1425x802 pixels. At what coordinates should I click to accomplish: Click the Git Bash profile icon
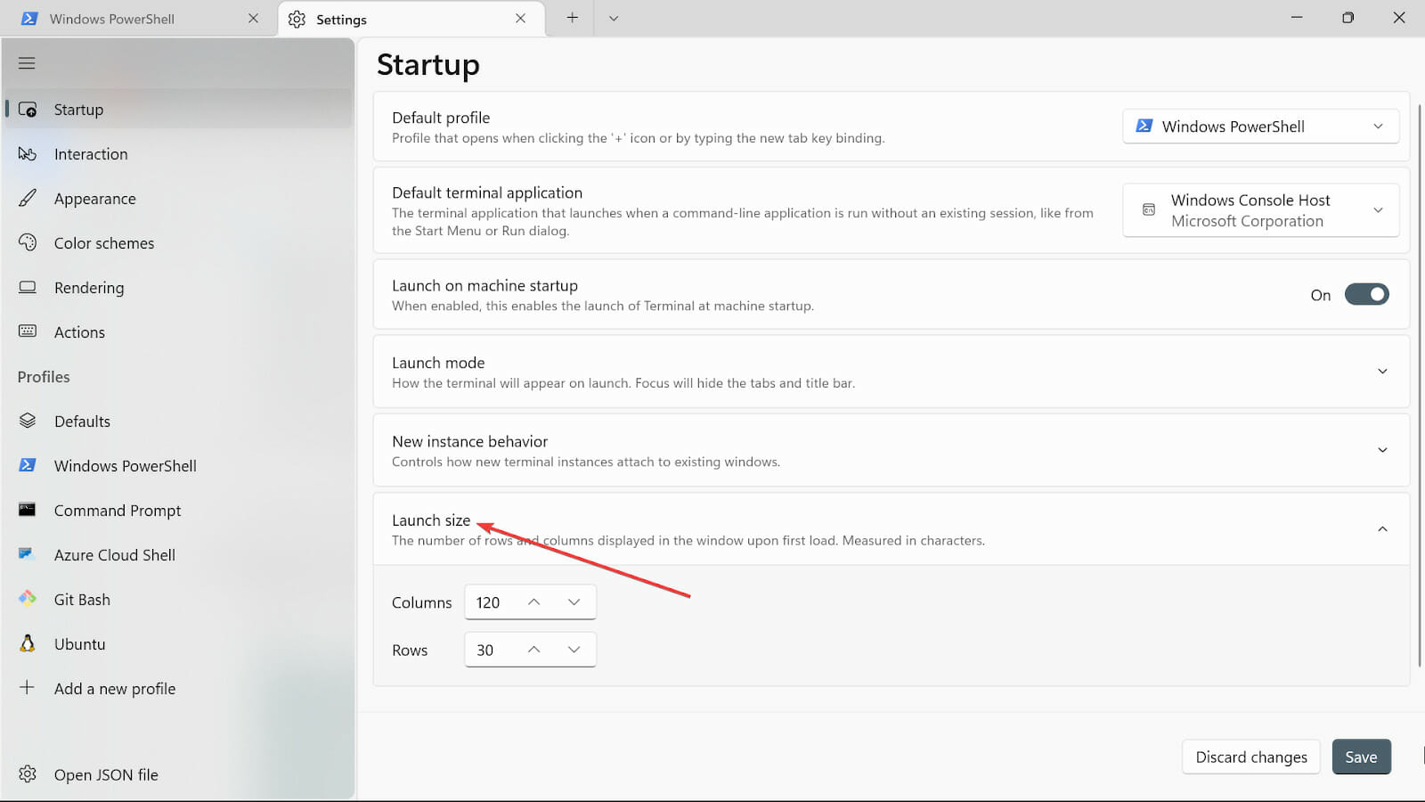pos(28,599)
